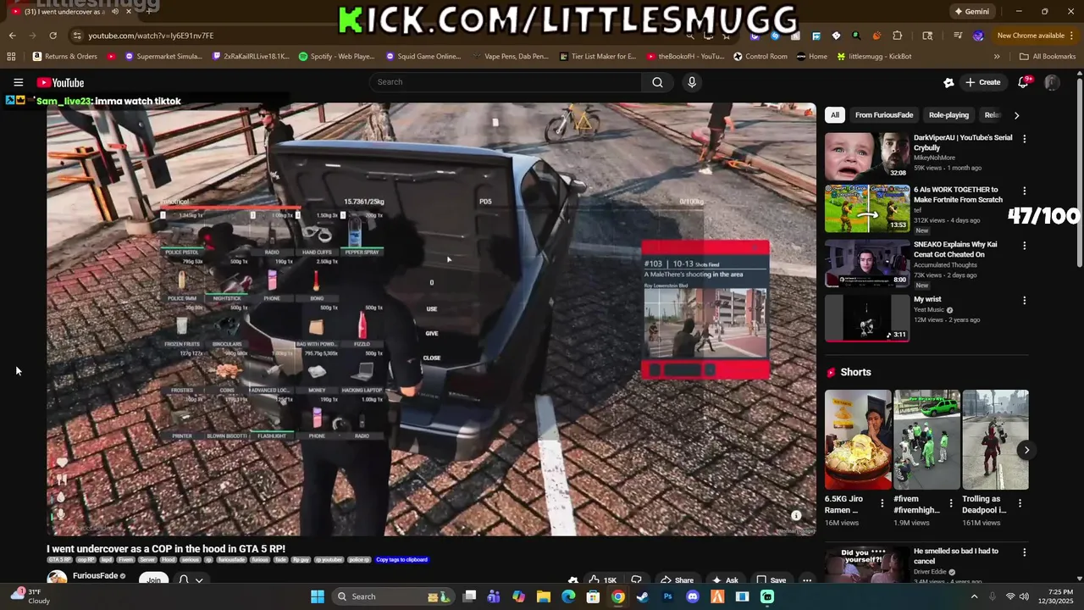Image resolution: width=1084 pixels, height=610 pixels.
Task: Open FuriousFade channel name link
Action: pos(95,576)
